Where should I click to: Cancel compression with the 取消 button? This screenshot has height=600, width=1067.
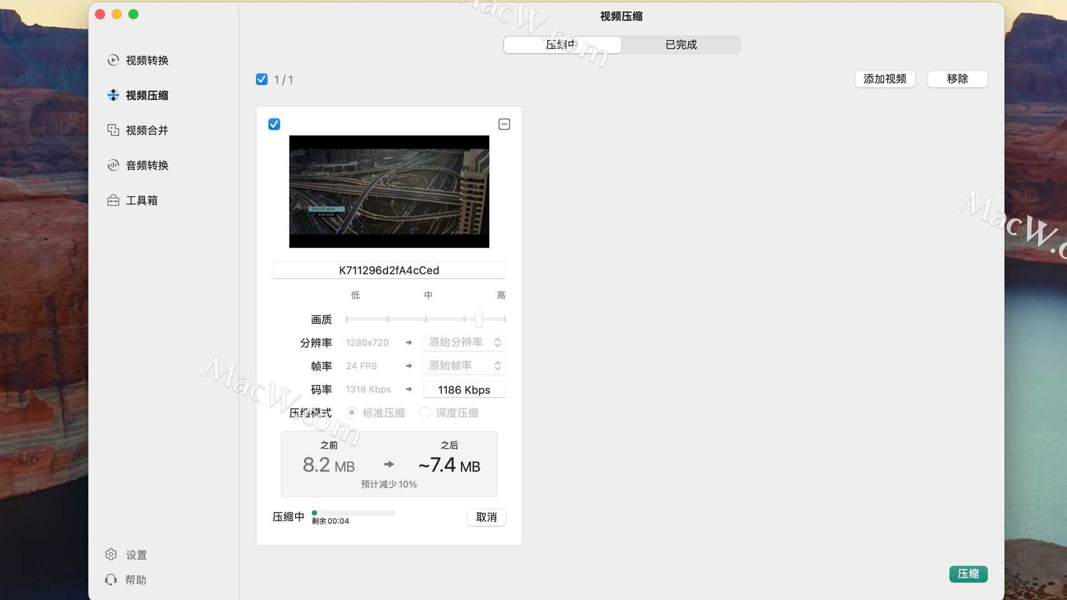tap(486, 517)
